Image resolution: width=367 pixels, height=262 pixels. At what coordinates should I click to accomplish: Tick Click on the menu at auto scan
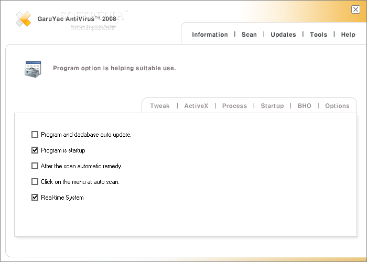click(35, 181)
